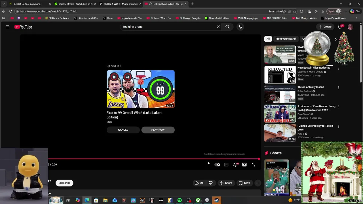Toggle subtitles closed captions button
The image size is (363, 204).
coord(226,165)
